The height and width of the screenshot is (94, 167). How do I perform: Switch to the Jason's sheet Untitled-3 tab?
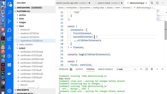tap(109, 3)
